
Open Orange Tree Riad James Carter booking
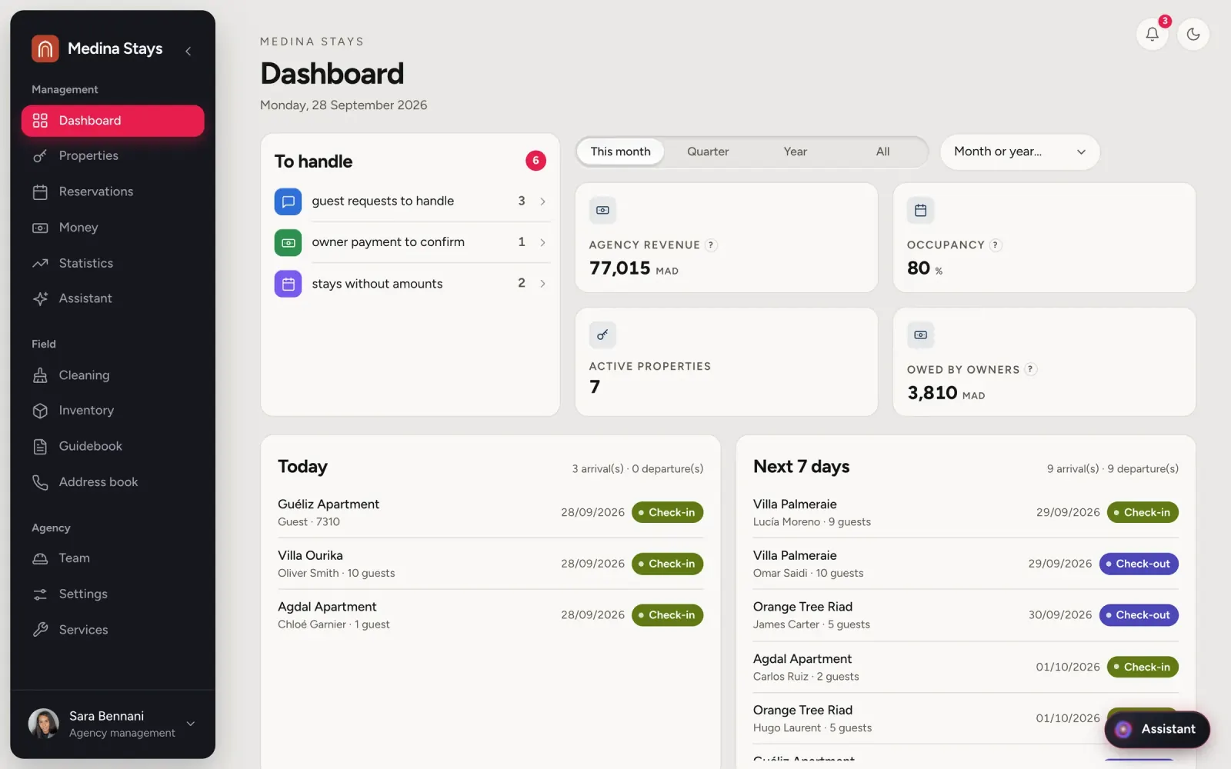pyautogui.click(x=966, y=615)
